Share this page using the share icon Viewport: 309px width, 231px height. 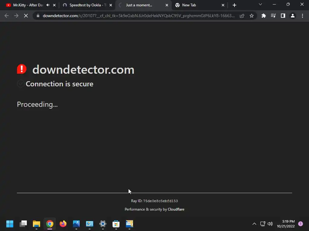coord(242,16)
